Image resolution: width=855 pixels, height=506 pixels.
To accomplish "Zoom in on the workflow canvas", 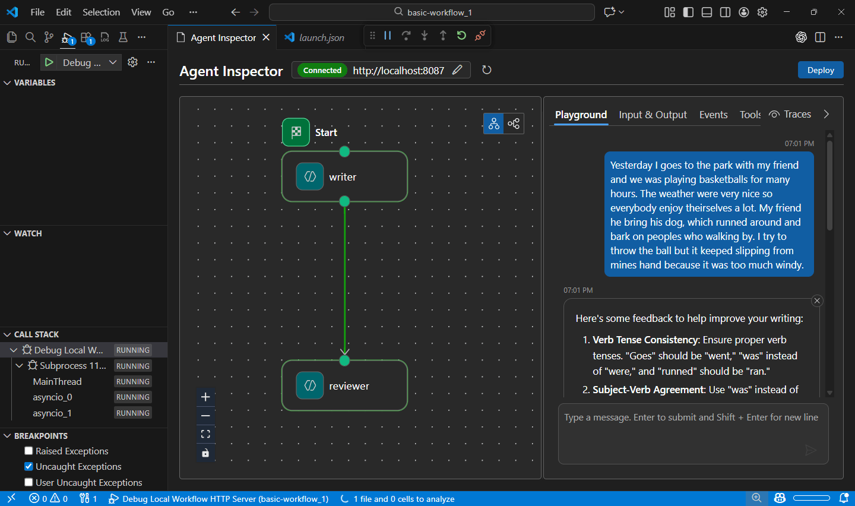I will (x=205, y=396).
